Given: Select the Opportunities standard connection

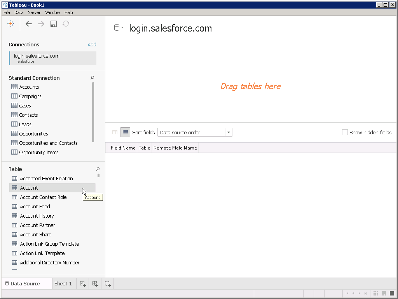Looking at the screenshot, I should coord(33,134).
